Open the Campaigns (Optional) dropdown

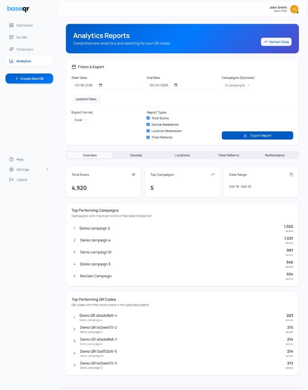[237, 85]
